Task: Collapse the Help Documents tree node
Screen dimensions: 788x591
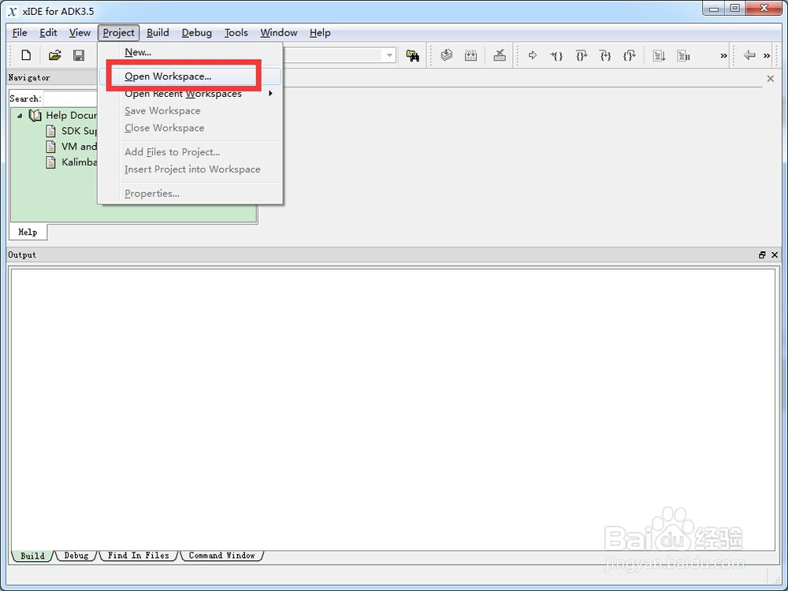Action: coord(20,116)
